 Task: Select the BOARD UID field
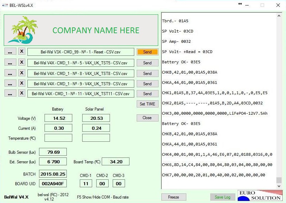pyautogui.click(x=53, y=183)
